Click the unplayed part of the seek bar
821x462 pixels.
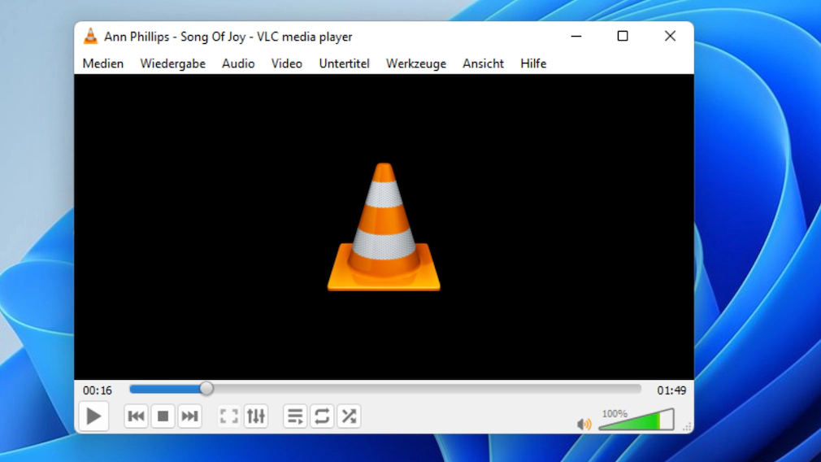pyautogui.click(x=427, y=389)
